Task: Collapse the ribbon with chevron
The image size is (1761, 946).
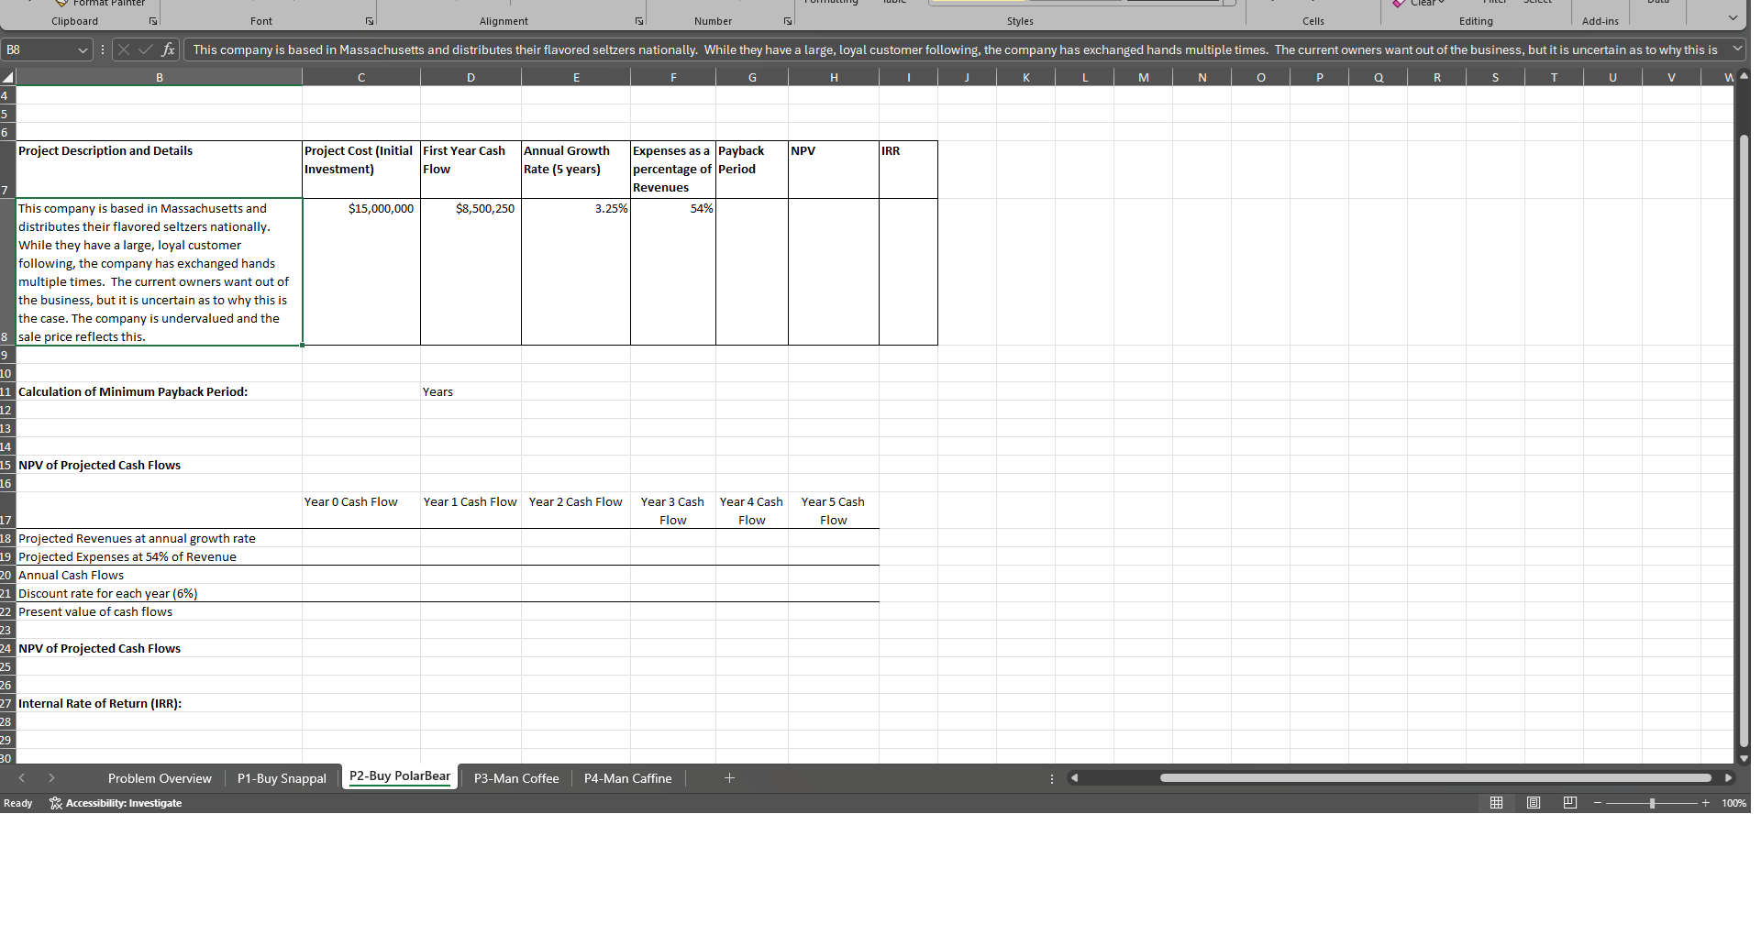Action: coord(1733,17)
